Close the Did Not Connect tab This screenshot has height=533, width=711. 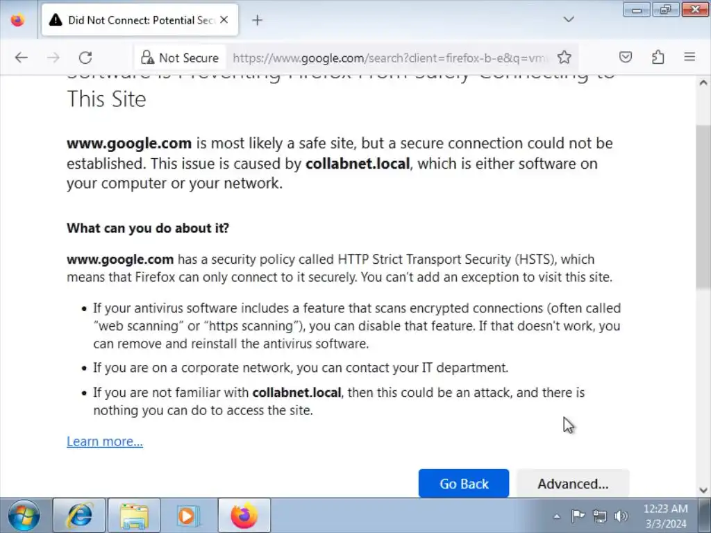point(224,20)
